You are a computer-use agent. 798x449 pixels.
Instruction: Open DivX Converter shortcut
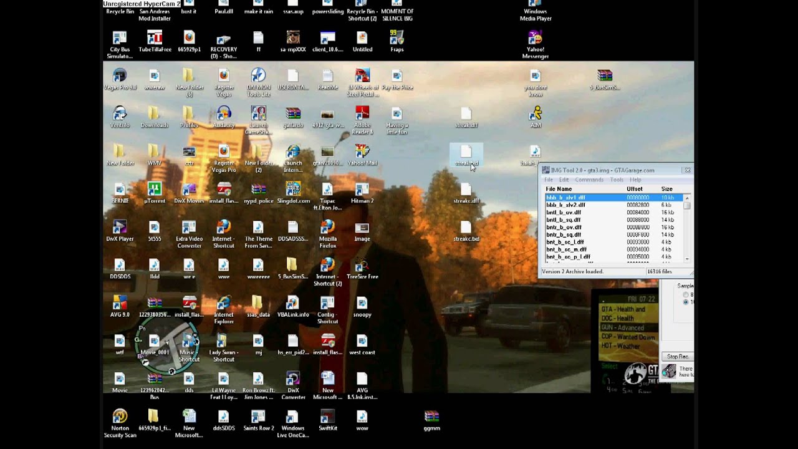click(293, 385)
